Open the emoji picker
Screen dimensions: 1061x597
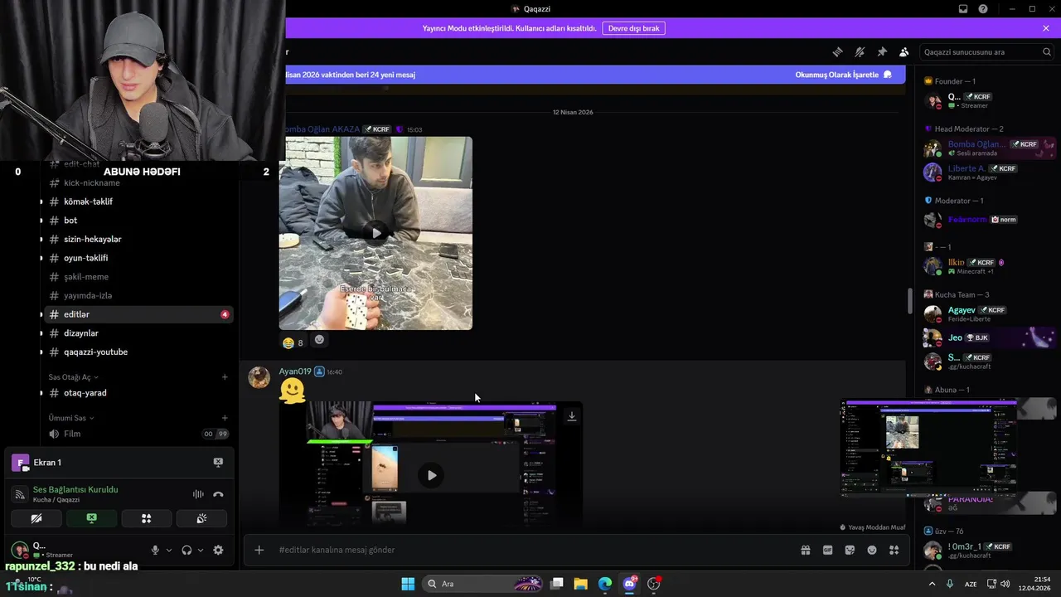tap(872, 550)
